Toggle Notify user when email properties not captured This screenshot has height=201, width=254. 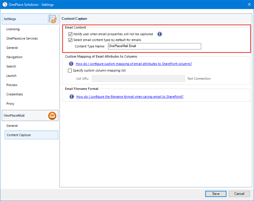[x=70, y=34]
